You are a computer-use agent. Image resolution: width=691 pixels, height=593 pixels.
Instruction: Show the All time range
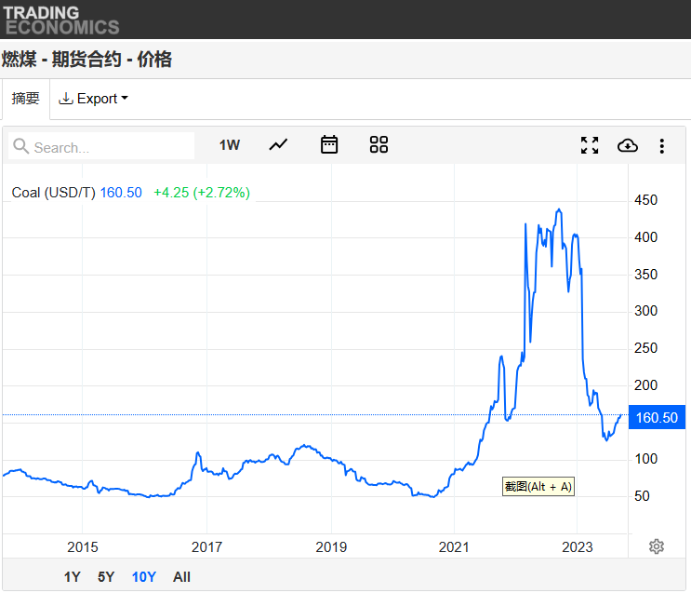181,577
